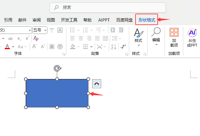Select the blue rectangle shape
Screen dimensions: 200x136
click(x=57, y=93)
